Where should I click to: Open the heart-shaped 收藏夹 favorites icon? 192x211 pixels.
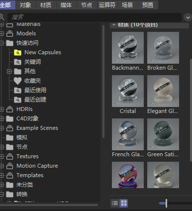pos(17,81)
